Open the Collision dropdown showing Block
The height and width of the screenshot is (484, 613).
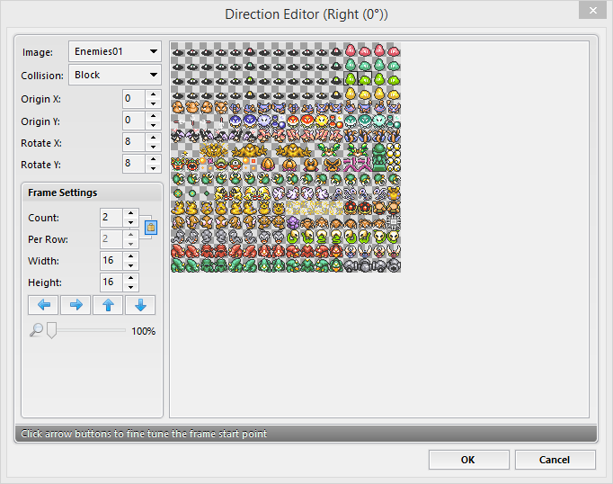[x=115, y=75]
